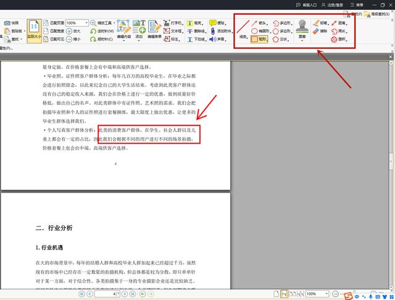Switch to continuous page layout in status bar
The width and height of the screenshot is (395, 300).
click(x=284, y=294)
